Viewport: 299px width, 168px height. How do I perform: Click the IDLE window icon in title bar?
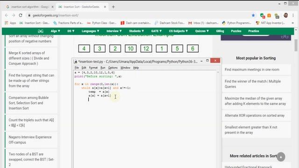coord(76,62)
